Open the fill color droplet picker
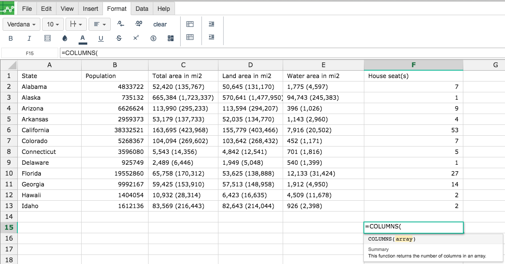The height and width of the screenshot is (264, 505). [65, 38]
